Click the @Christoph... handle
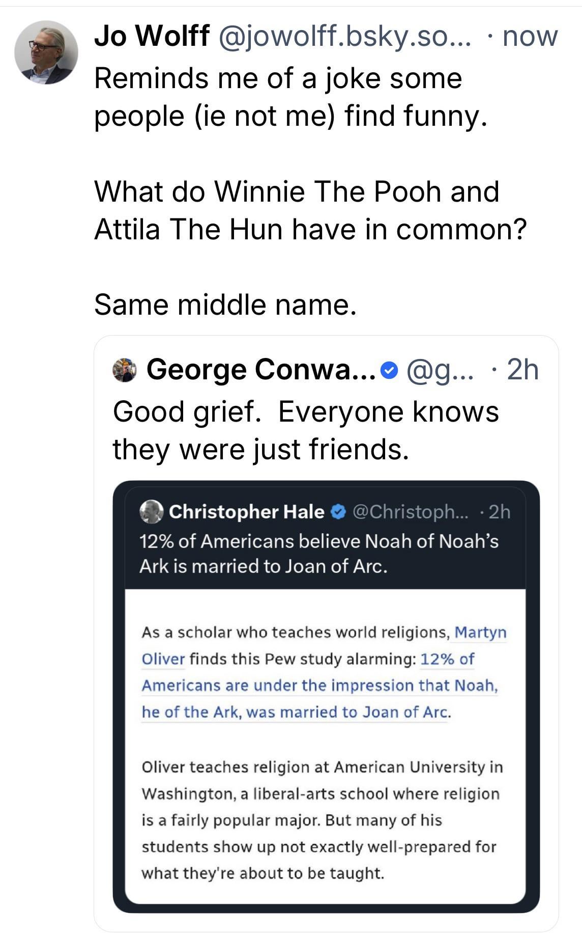 click(405, 512)
